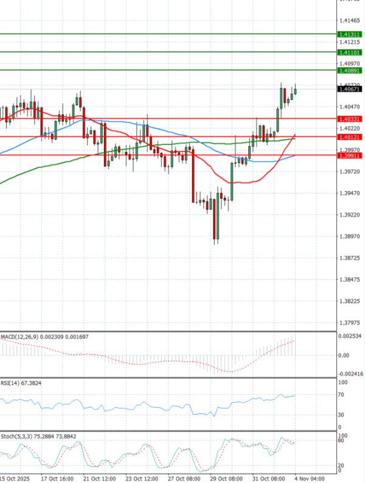Click the 1.40891 green price tag
The image size is (365, 483).
point(350,71)
